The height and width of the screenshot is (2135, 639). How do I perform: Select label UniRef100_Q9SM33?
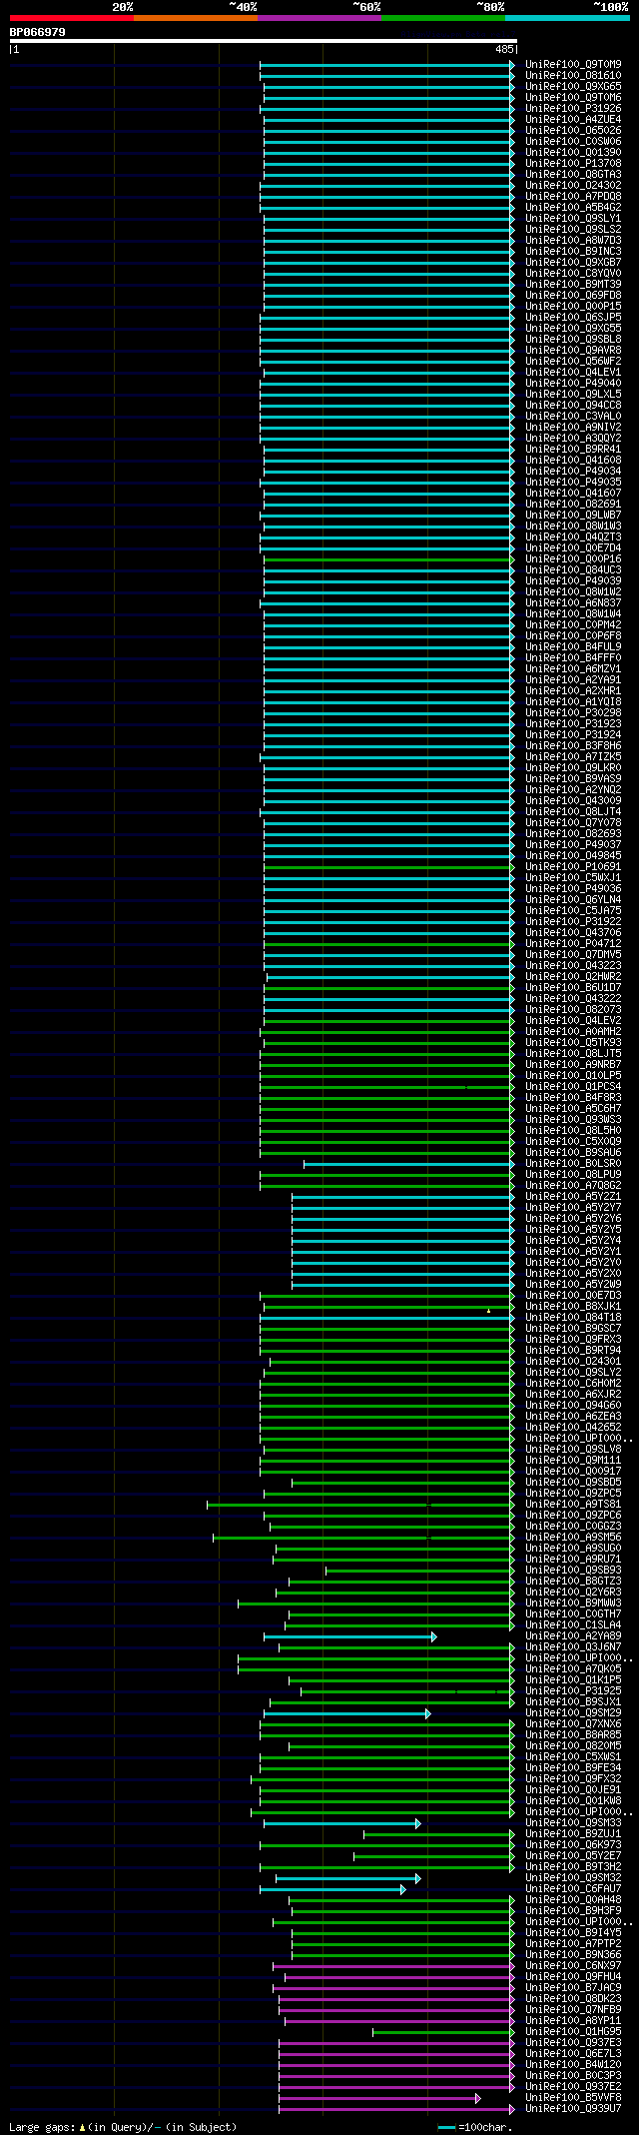[x=573, y=1822]
